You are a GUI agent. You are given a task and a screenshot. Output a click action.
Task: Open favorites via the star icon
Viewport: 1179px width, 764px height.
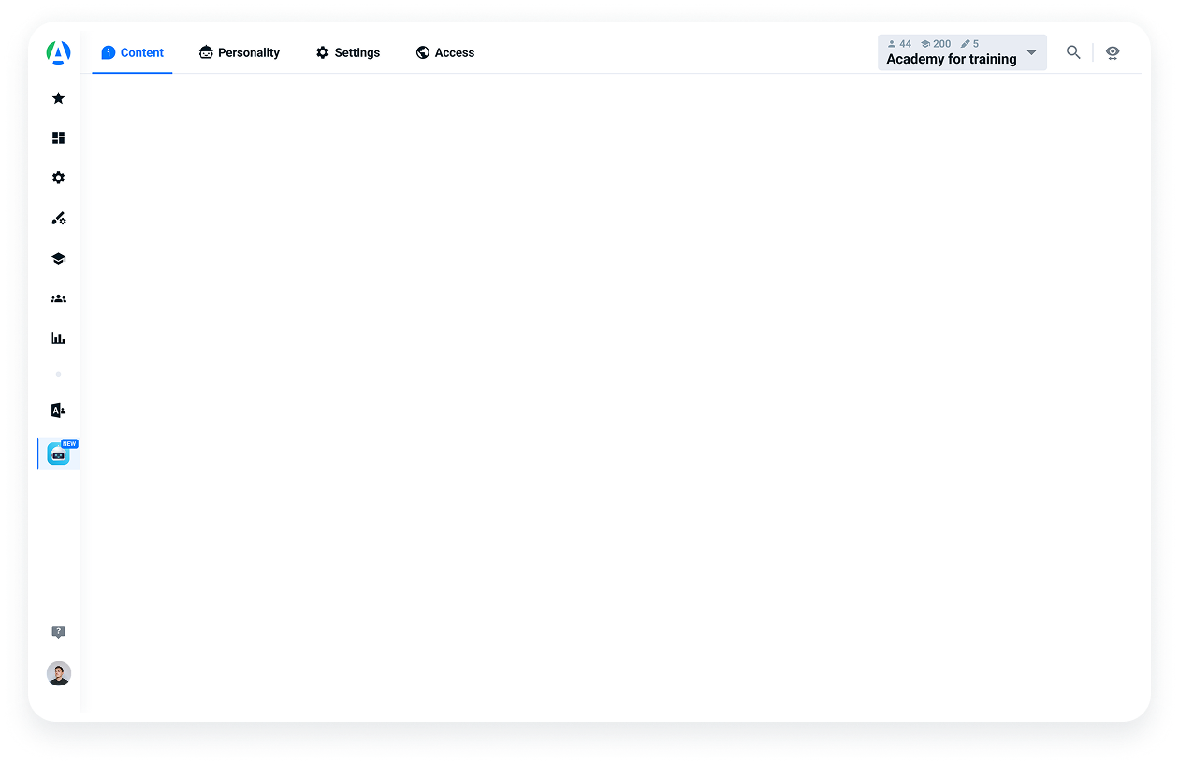coord(58,98)
